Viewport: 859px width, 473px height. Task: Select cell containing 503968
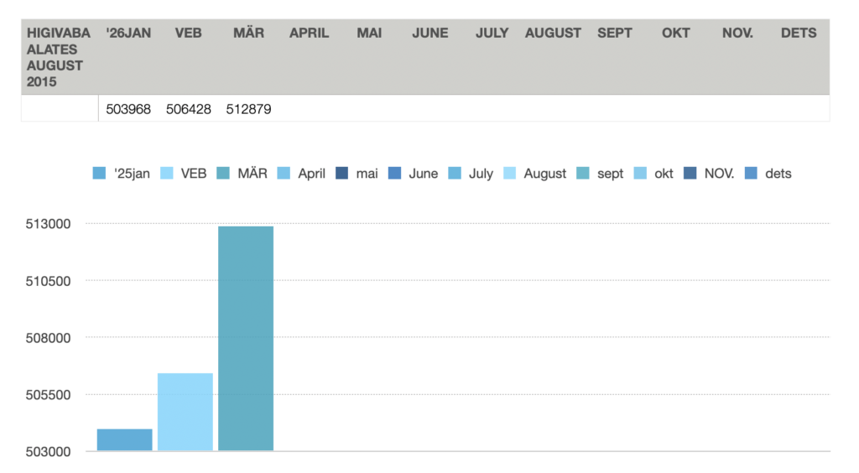tap(128, 109)
